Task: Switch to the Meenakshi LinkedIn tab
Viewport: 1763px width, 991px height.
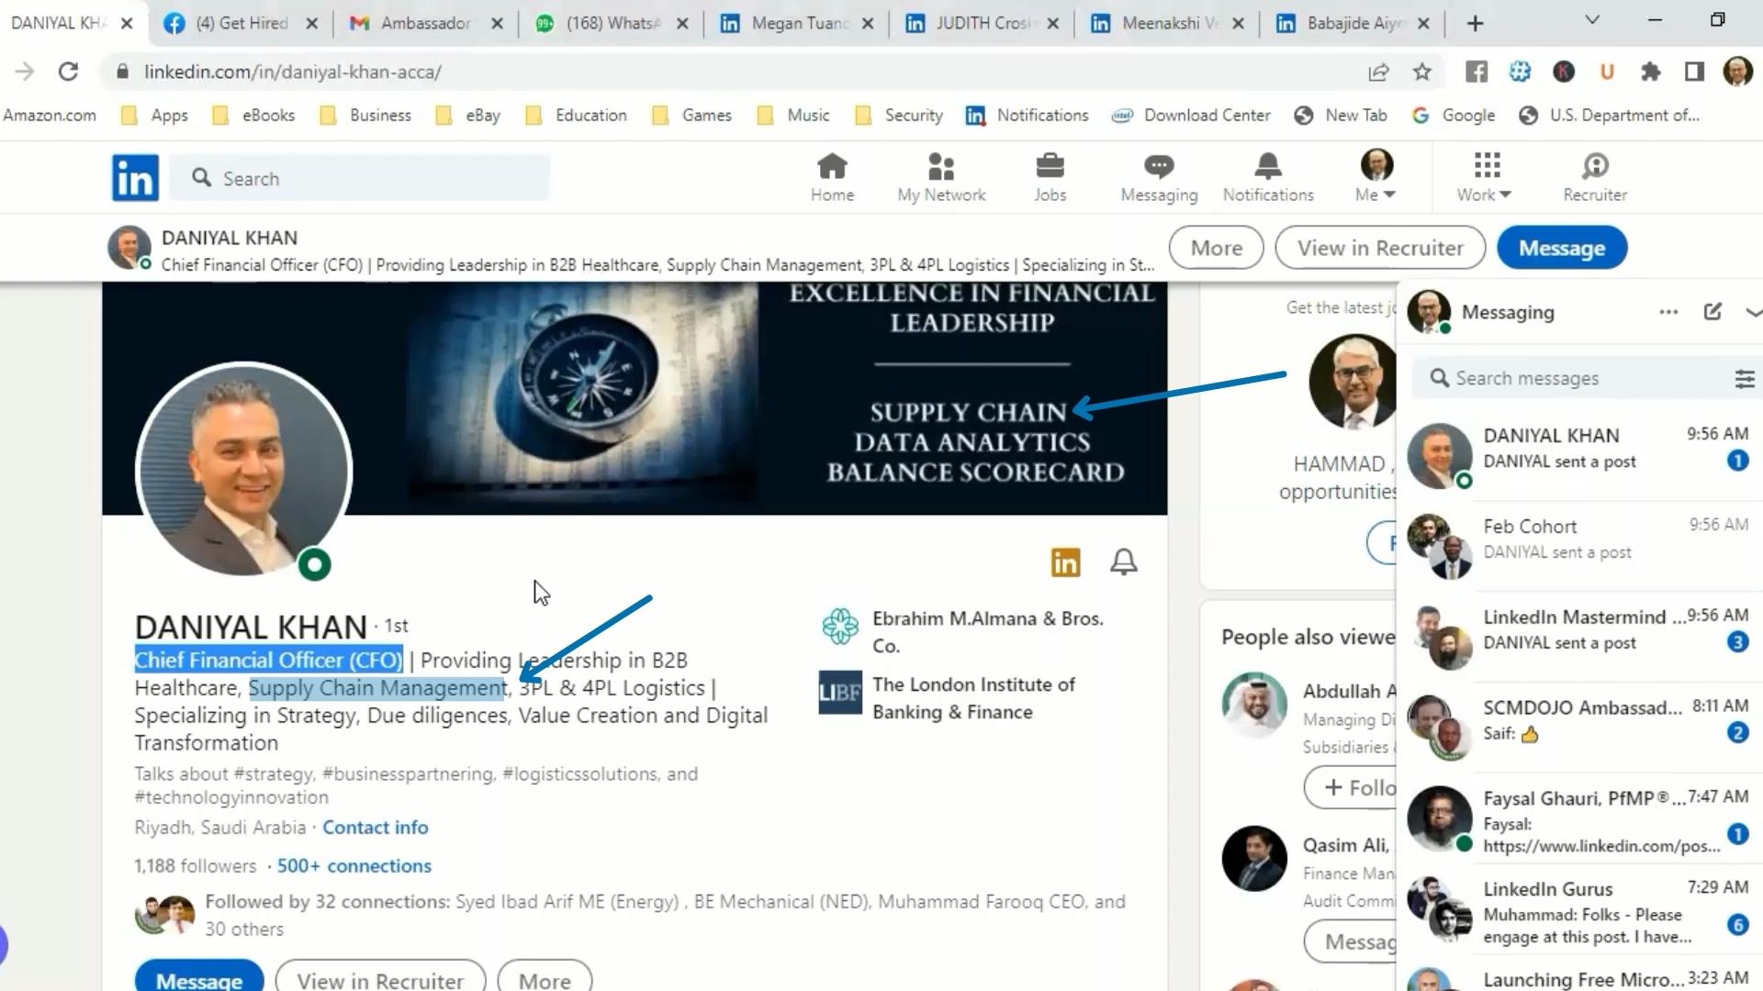Action: (1168, 24)
